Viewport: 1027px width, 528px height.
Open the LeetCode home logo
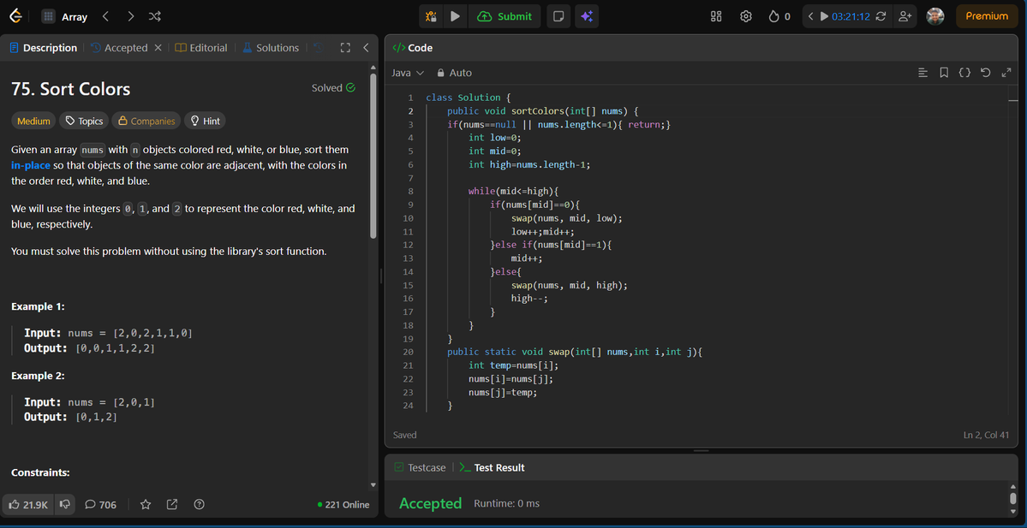(x=15, y=16)
